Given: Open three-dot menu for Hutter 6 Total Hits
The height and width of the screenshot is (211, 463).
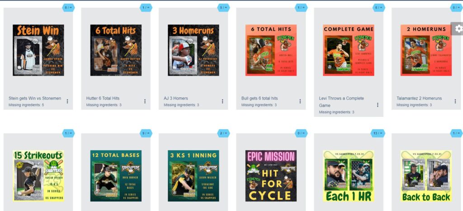Looking at the screenshot, I should 145,101.
